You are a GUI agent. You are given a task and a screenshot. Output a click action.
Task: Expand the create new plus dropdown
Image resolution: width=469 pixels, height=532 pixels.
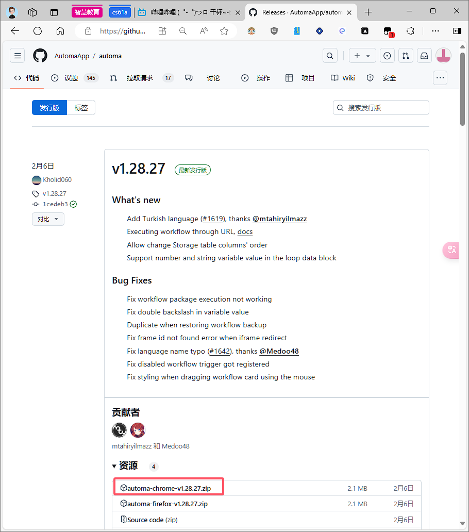362,56
